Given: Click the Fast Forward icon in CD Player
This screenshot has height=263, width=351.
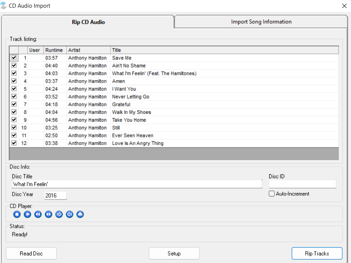Looking at the screenshot, I should (x=48, y=214).
